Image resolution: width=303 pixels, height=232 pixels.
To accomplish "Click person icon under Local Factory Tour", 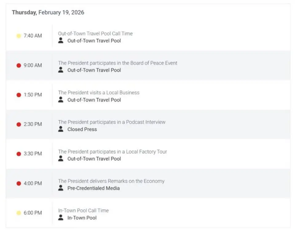I will pos(61,158).
